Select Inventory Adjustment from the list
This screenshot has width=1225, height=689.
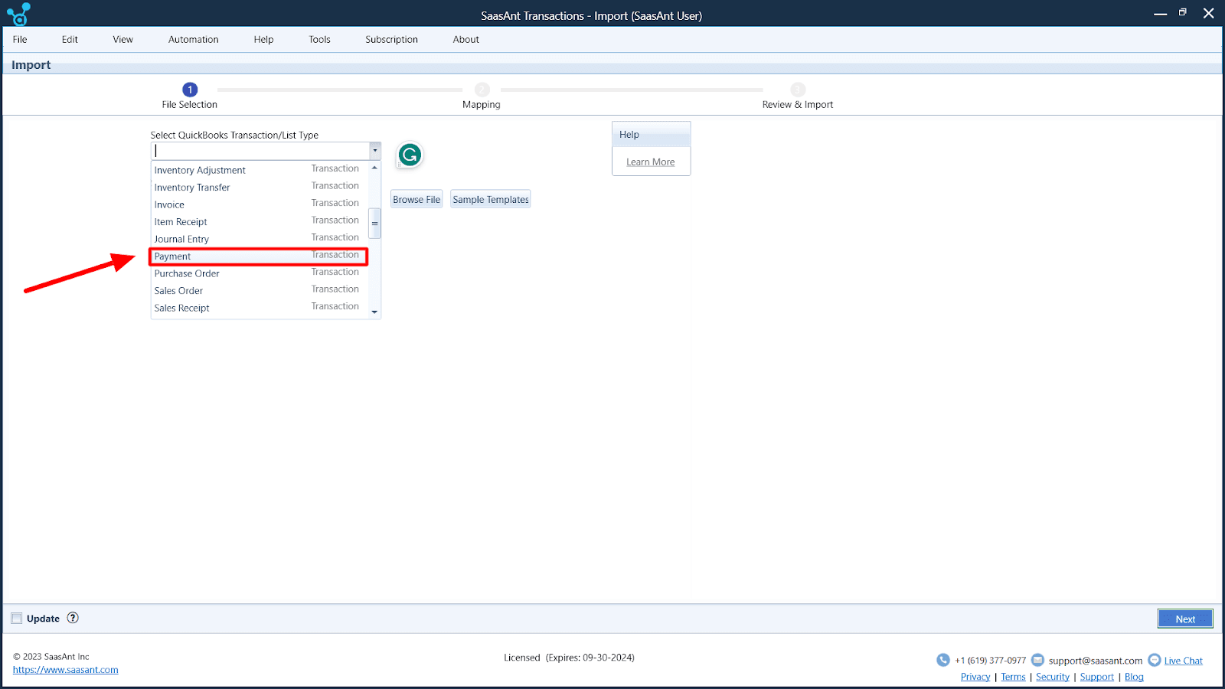[x=260, y=170]
